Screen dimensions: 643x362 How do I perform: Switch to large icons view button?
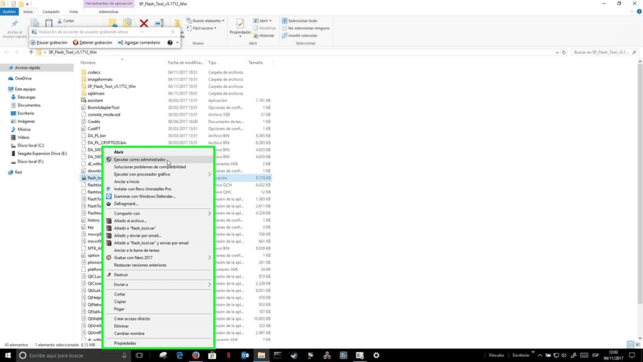[x=637, y=345]
